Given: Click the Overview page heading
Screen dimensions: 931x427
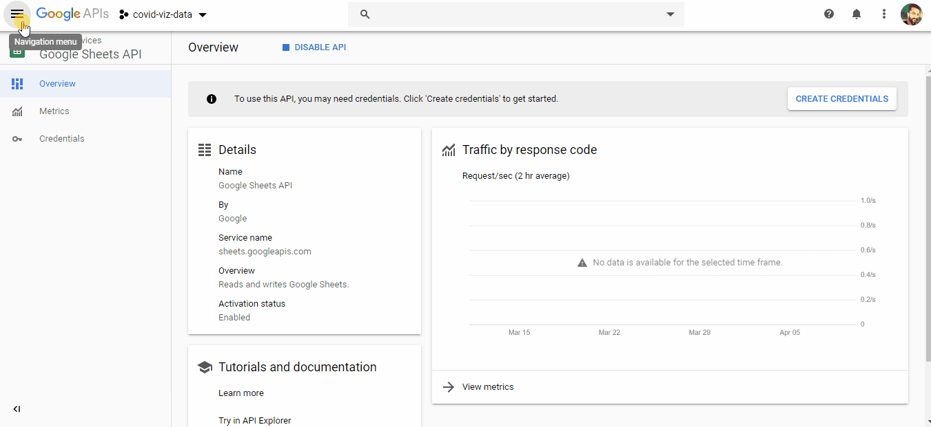Looking at the screenshot, I should pyautogui.click(x=214, y=47).
